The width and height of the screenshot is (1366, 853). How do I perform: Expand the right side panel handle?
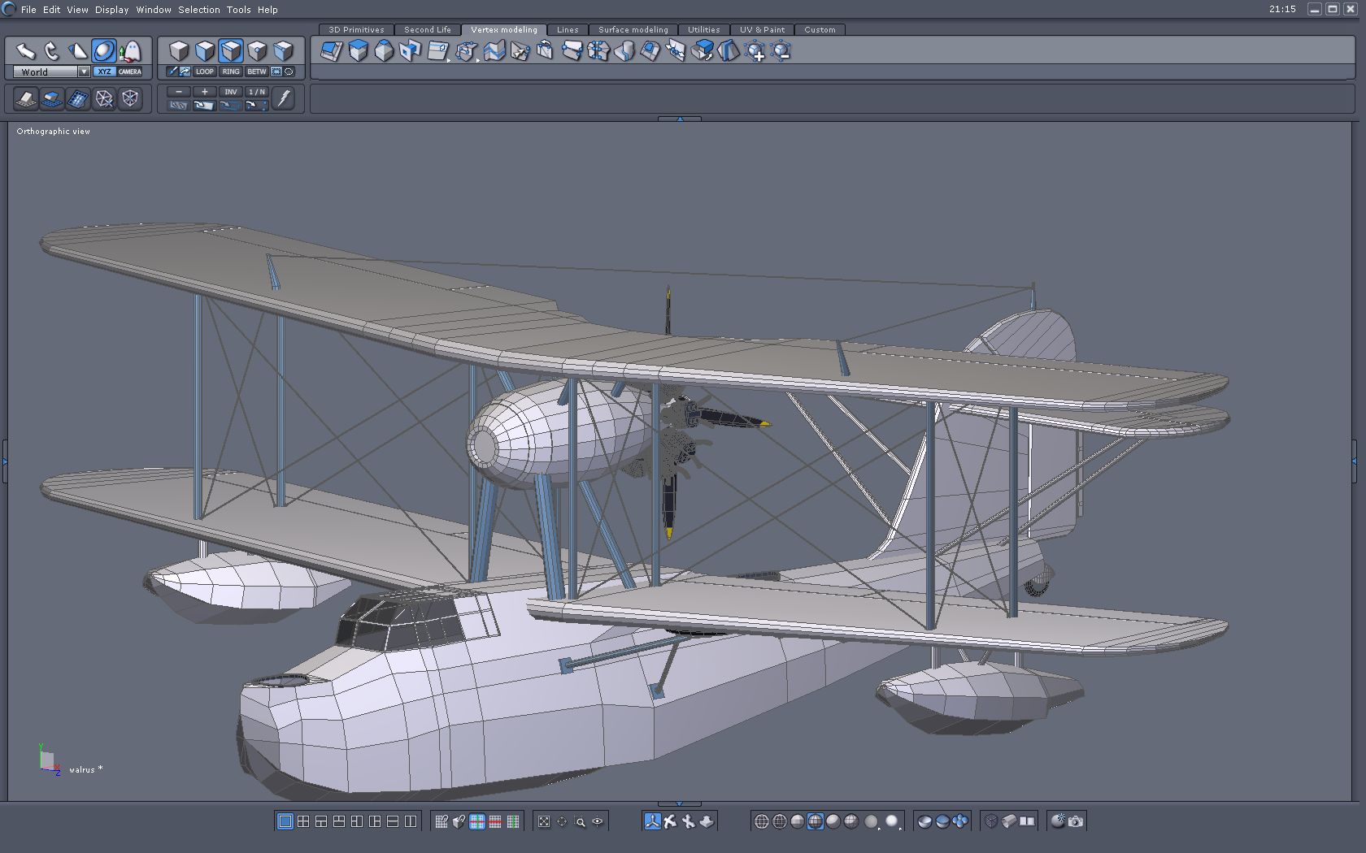(x=1354, y=461)
